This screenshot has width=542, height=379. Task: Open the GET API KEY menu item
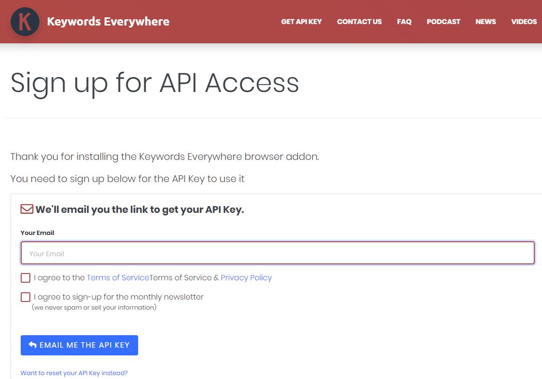coord(301,22)
